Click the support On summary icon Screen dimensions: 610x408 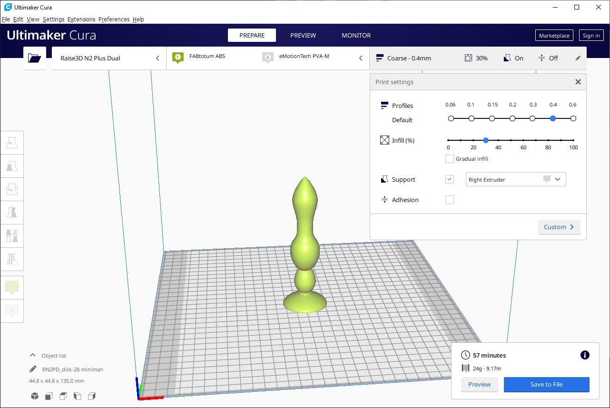(507, 58)
